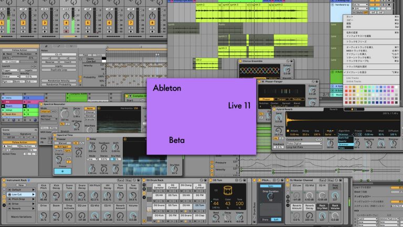
Task: Select Flanger mode tab in Phaser-Flanger
Action: coord(281,99)
